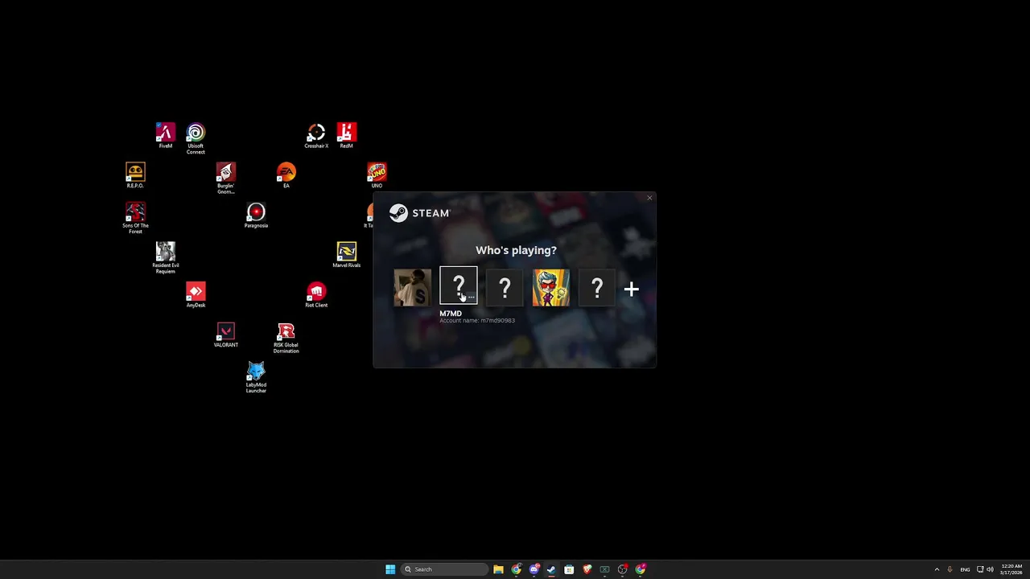The height and width of the screenshot is (579, 1030).
Task: Select the Riot Client desktop shortcut
Action: point(316,295)
